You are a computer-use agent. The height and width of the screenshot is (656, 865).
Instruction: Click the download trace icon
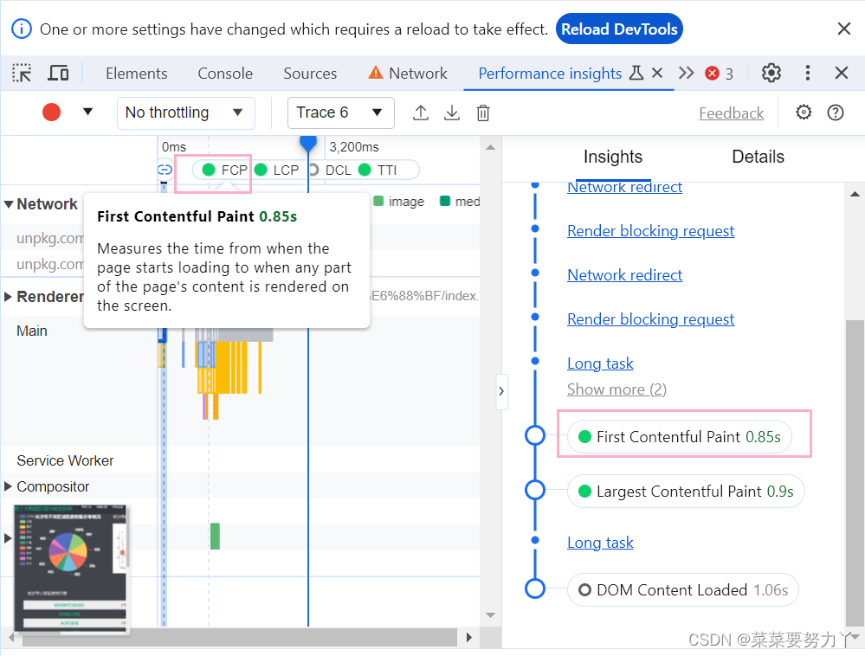coord(452,113)
